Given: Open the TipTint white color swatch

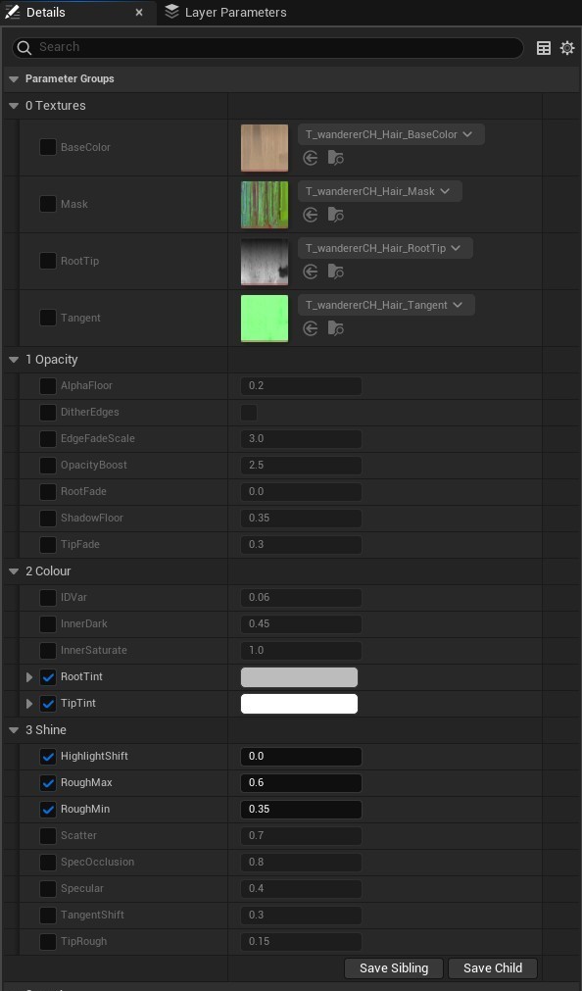Looking at the screenshot, I should point(299,704).
